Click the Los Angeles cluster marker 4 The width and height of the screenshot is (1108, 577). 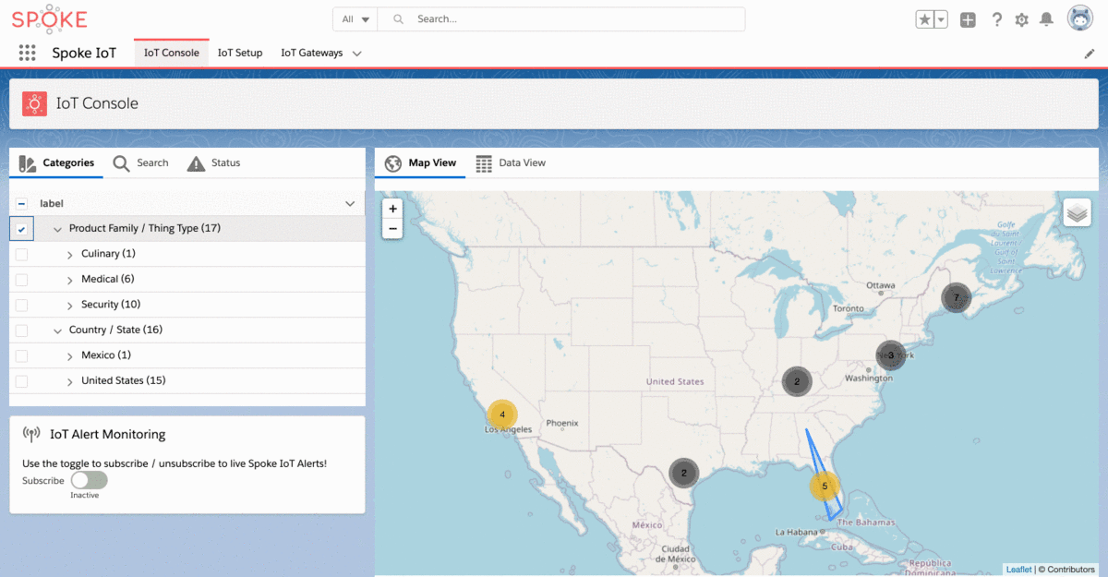pyautogui.click(x=502, y=415)
